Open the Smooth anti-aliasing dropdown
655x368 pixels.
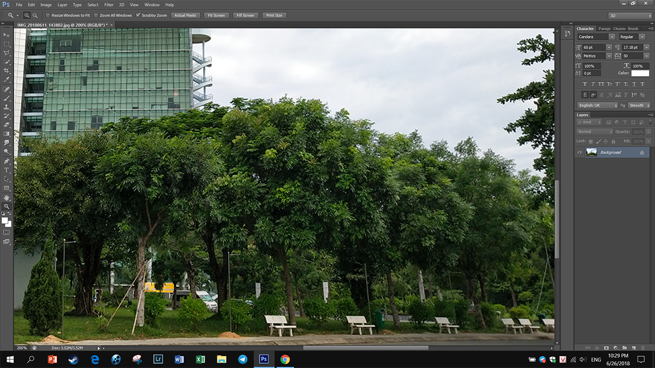point(640,105)
